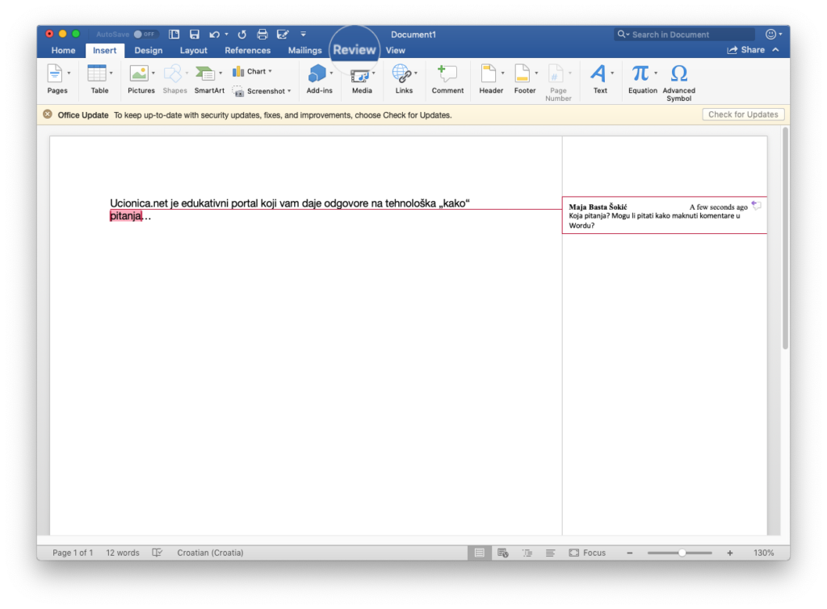Click the Print icon in title bar

click(x=262, y=35)
